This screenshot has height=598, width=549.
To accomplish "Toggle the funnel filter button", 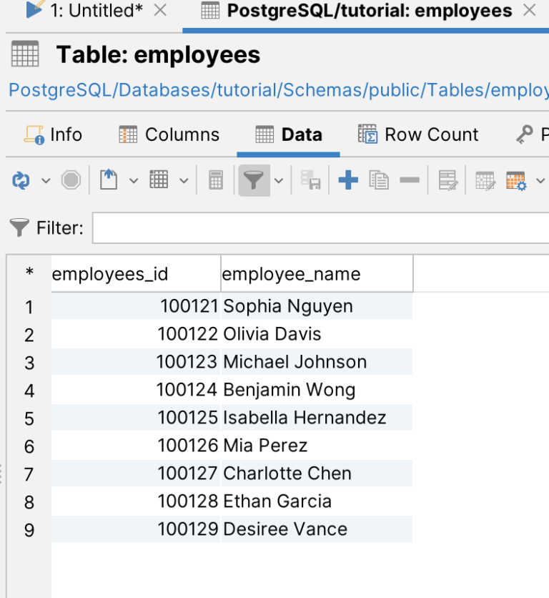I will tap(253, 181).
